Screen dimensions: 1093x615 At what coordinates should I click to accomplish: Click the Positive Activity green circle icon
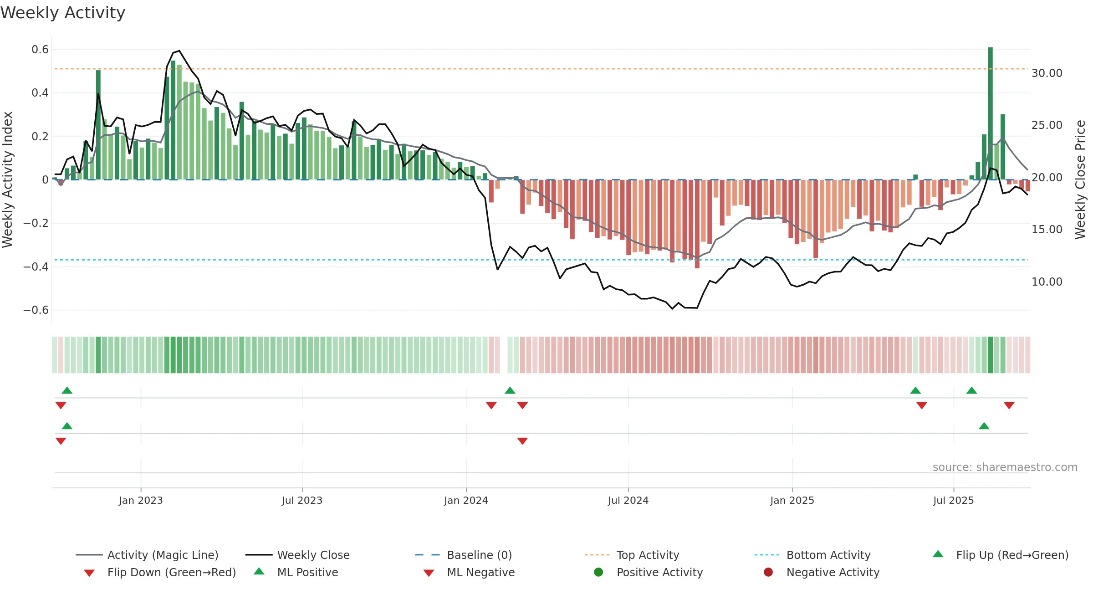coord(598,572)
